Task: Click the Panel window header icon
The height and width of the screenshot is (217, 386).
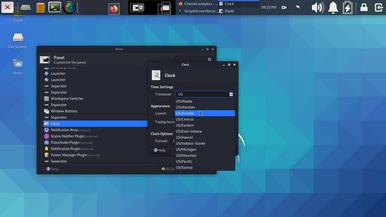Action: pos(45,60)
